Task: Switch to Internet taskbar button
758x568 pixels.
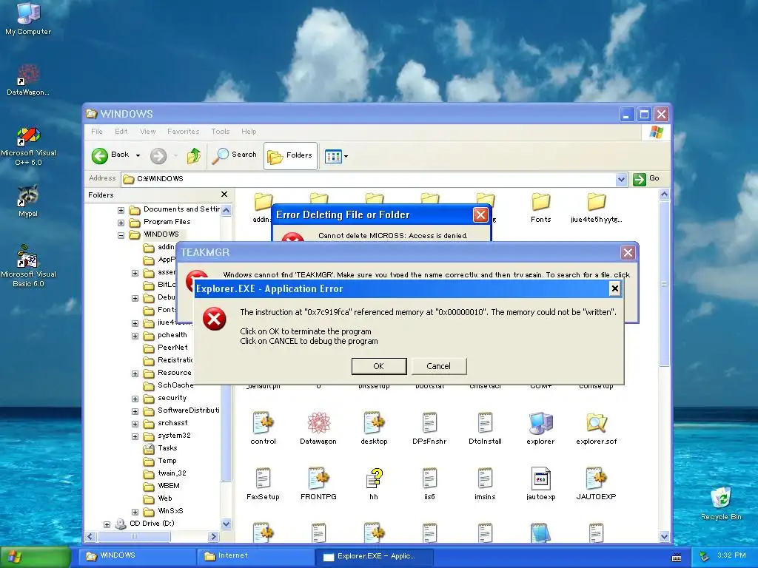Action: [x=255, y=556]
